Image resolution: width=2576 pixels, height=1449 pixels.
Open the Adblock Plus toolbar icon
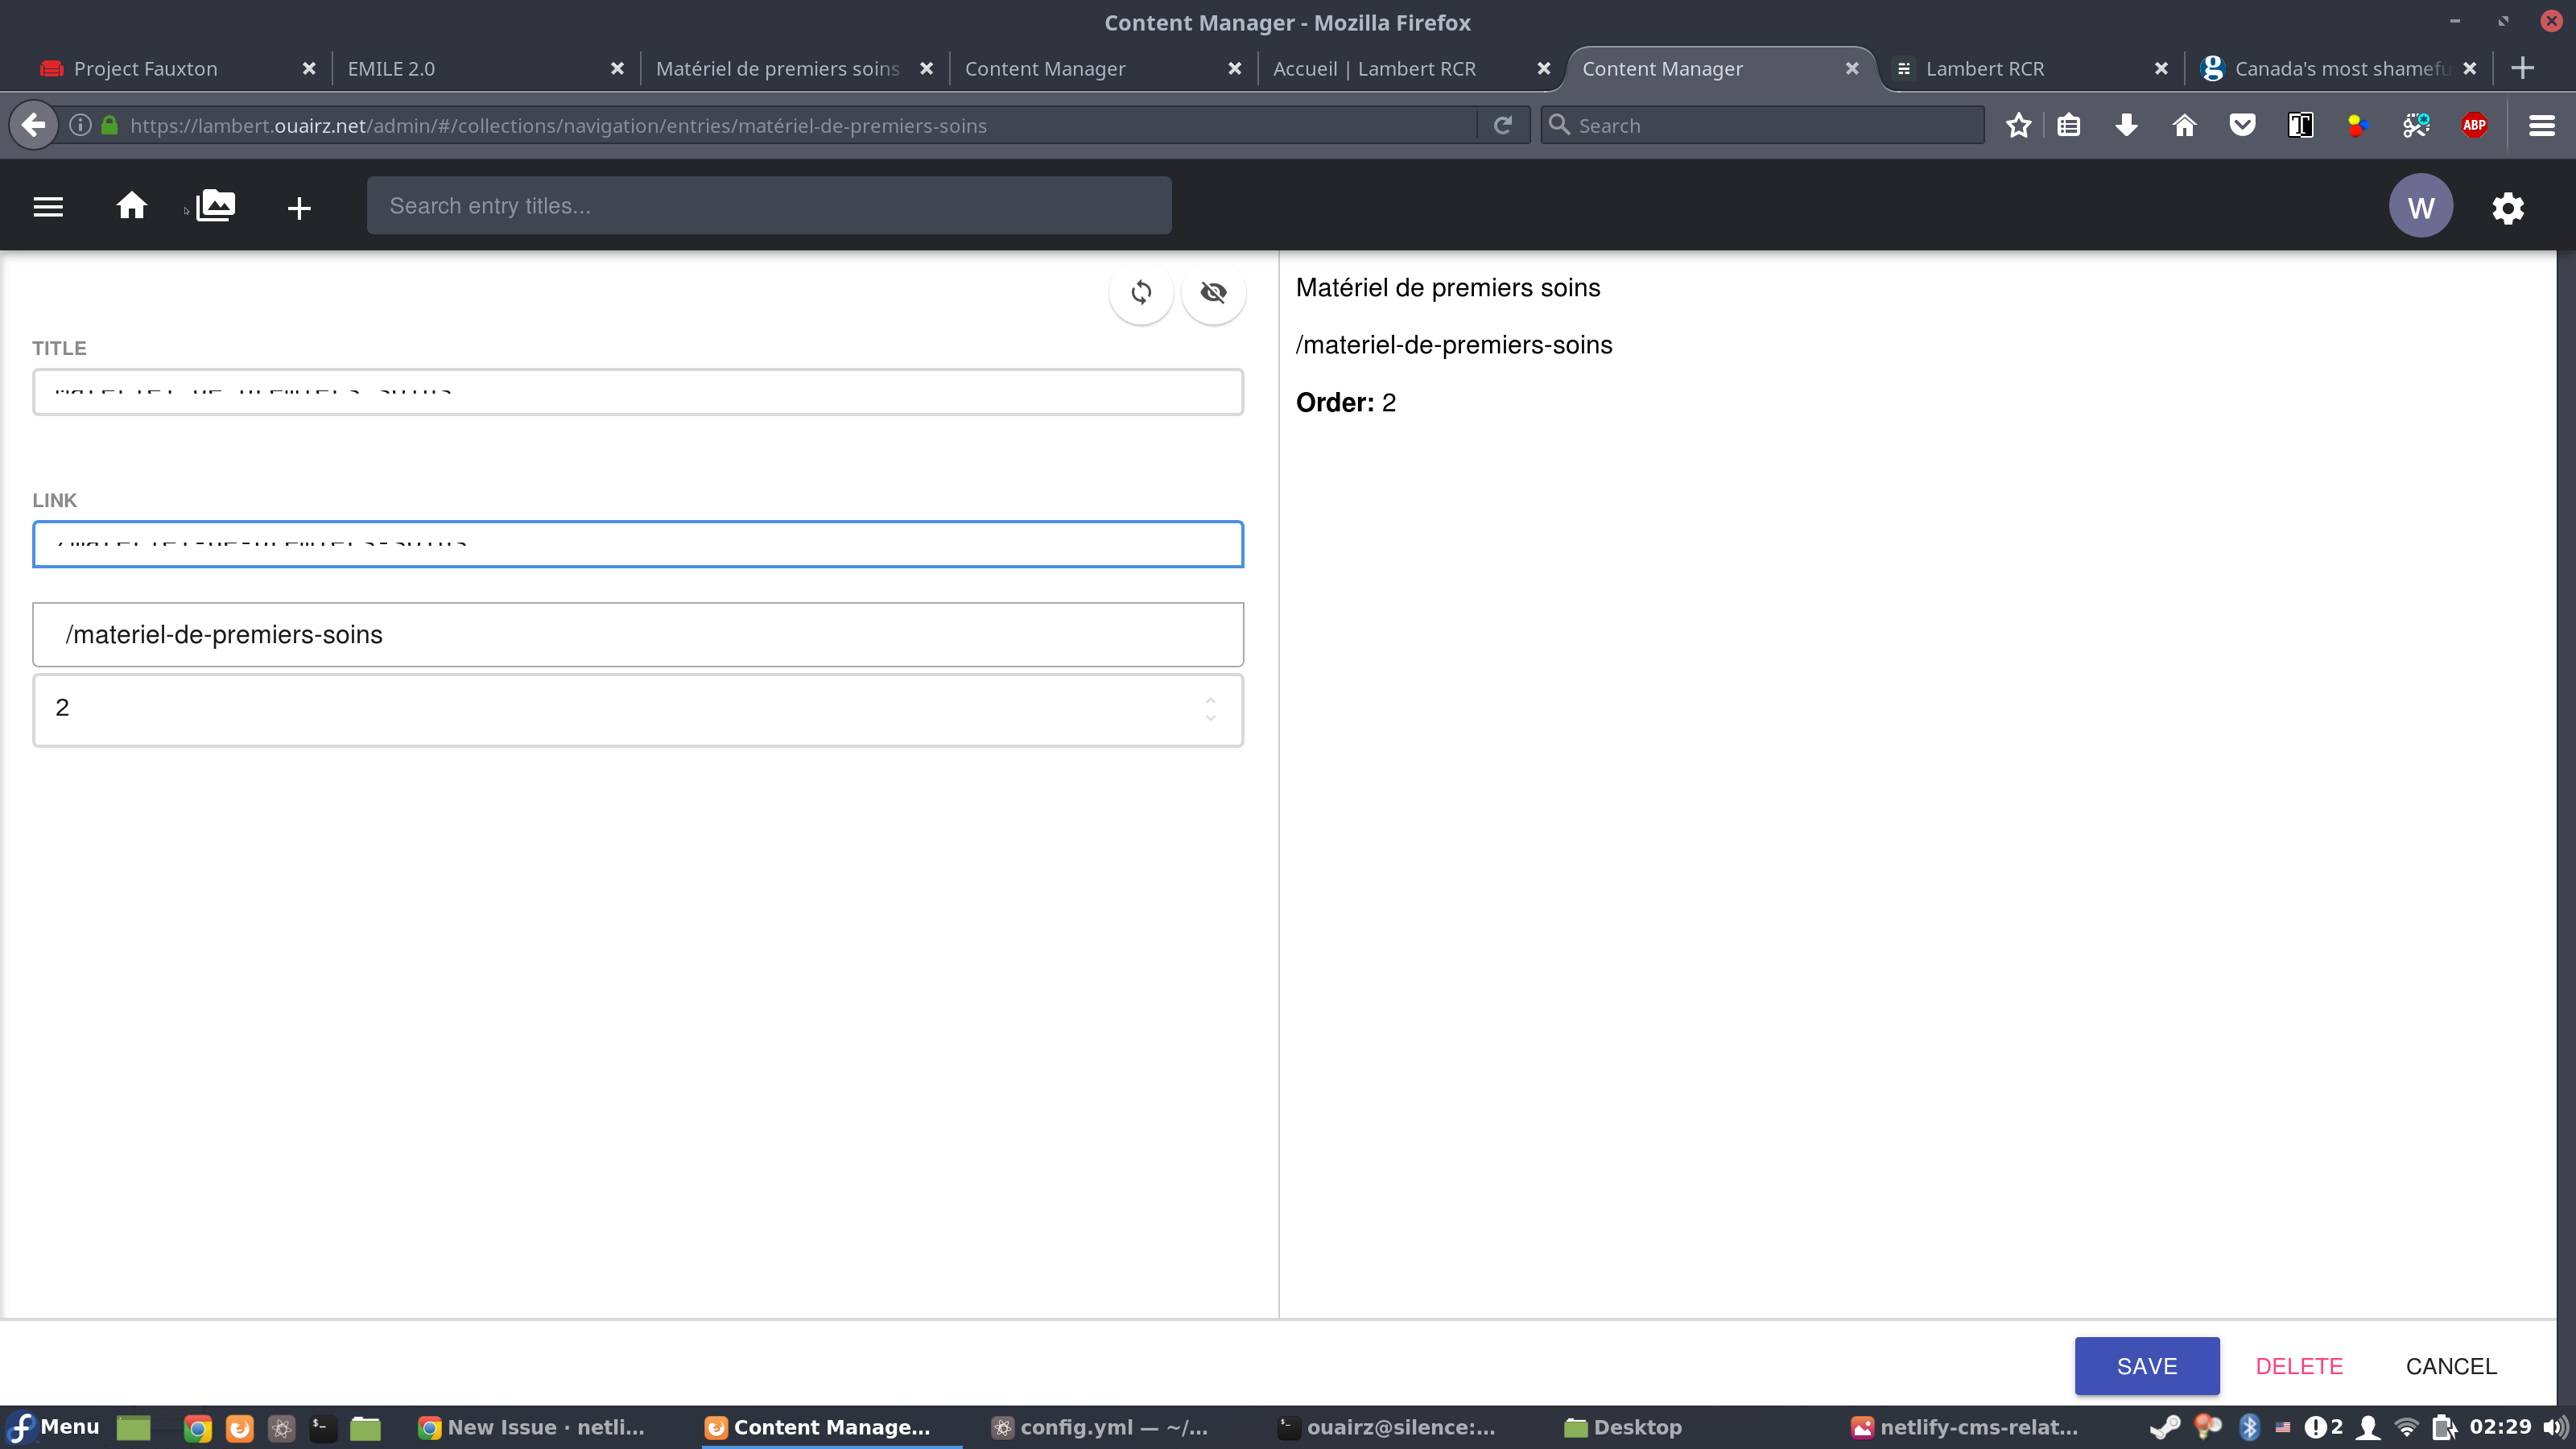coord(2475,125)
